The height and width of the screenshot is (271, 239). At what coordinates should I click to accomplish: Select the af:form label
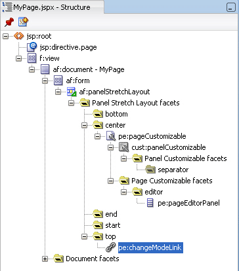coord(77,81)
